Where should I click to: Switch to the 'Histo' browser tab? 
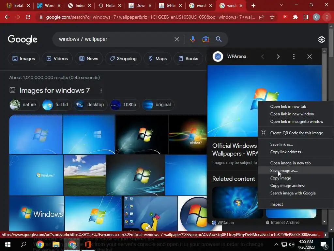(110, 6)
